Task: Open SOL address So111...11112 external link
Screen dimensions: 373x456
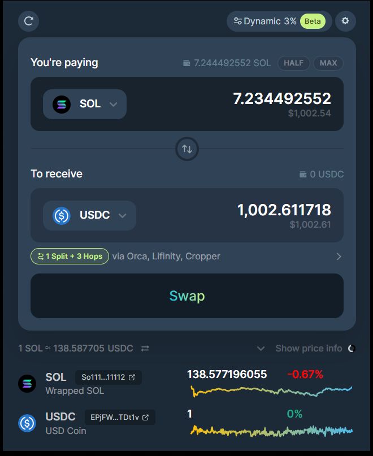Action: coord(132,377)
